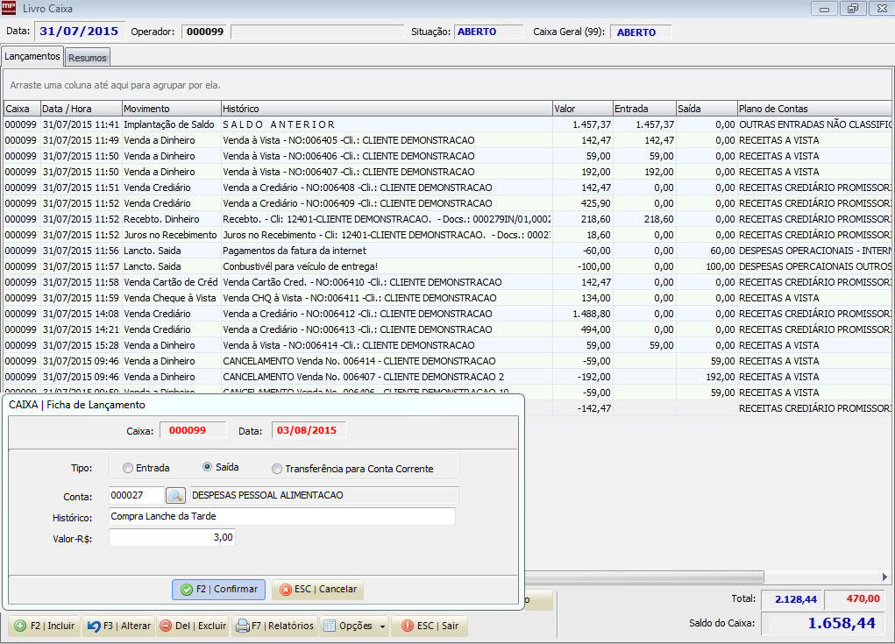Click the green check F2 Confirmar icon
895x644 pixels.
point(187,590)
